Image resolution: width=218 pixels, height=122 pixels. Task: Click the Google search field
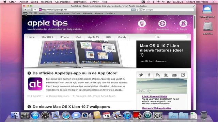[x=168, y=10]
